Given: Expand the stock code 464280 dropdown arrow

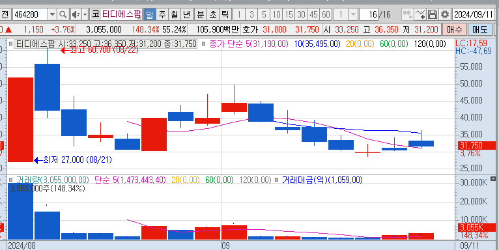Looking at the screenshot, I should coord(53,14).
